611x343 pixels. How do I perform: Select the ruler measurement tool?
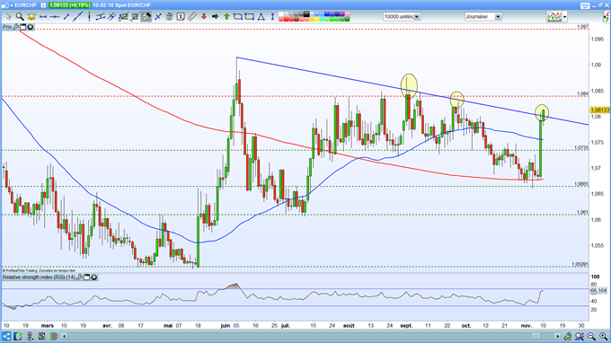pos(192,16)
